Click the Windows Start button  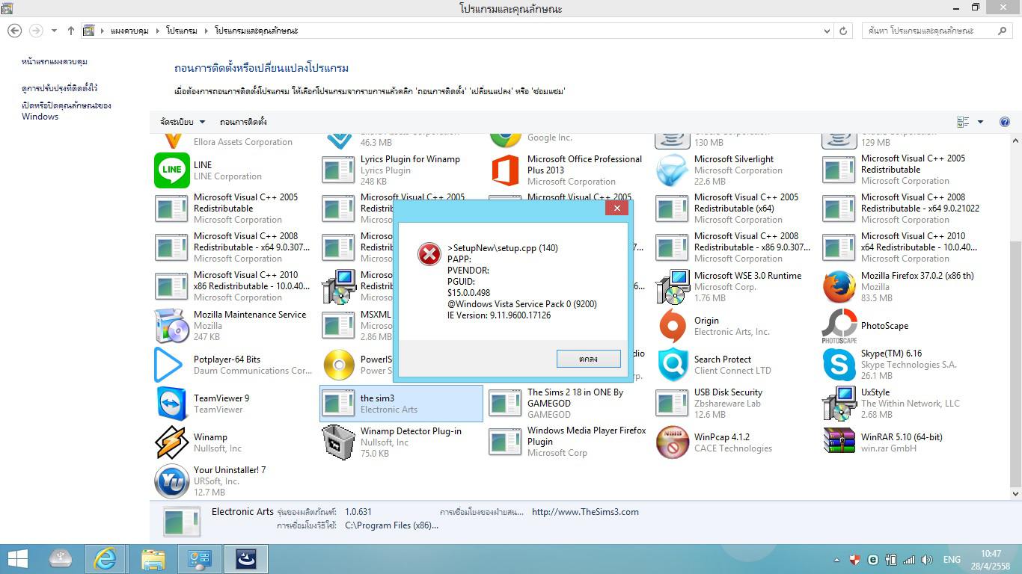pyautogui.click(x=17, y=559)
